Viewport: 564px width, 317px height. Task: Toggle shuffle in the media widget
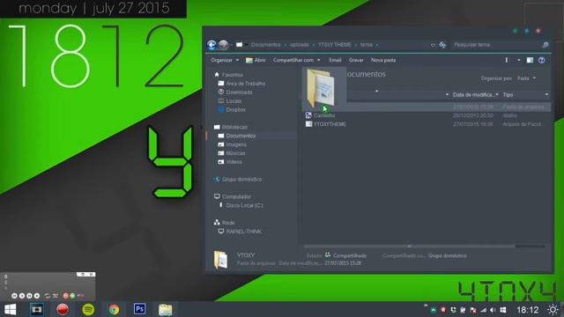[x=56, y=296]
